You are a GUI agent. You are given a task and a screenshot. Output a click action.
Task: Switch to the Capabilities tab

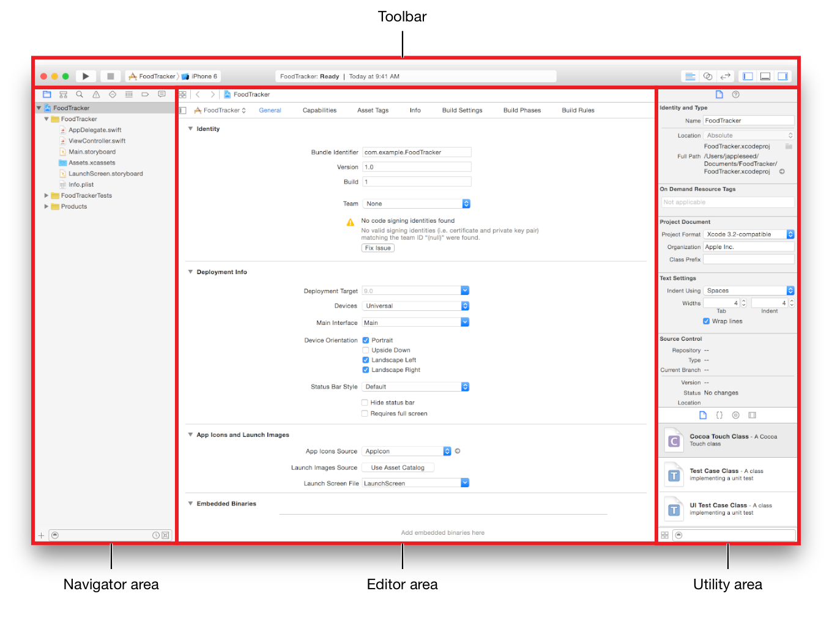point(319,110)
